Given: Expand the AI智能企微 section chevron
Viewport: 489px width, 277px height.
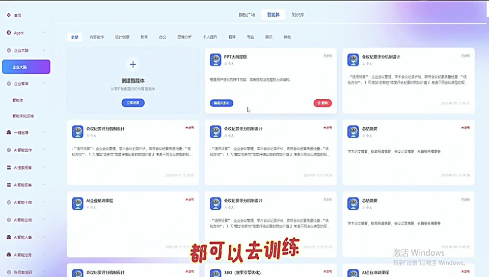Looking at the screenshot, I should click(43, 219).
